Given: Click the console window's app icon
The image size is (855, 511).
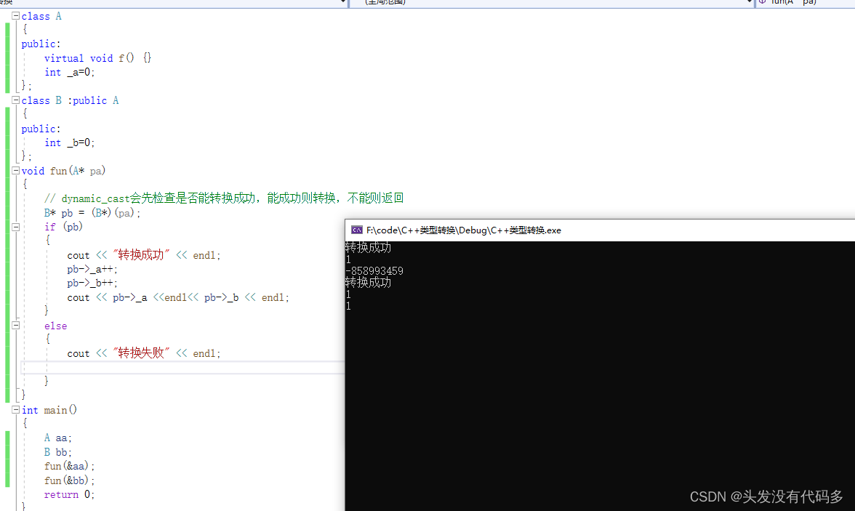Looking at the screenshot, I should 356,230.
